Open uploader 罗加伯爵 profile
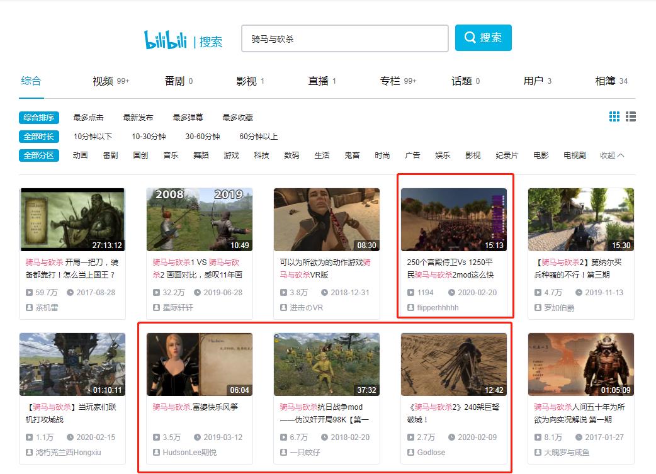 click(x=559, y=307)
